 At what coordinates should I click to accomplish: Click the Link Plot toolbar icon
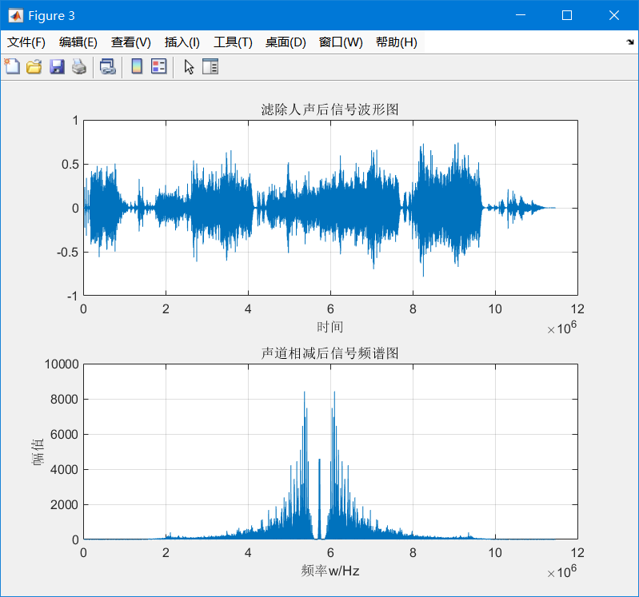coord(108,66)
